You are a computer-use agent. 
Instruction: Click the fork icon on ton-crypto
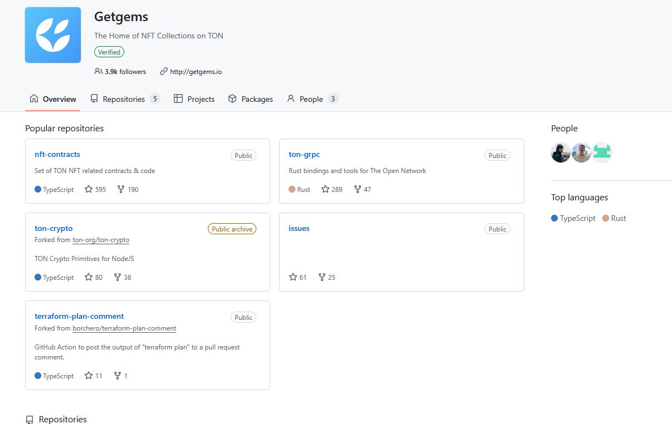point(118,277)
